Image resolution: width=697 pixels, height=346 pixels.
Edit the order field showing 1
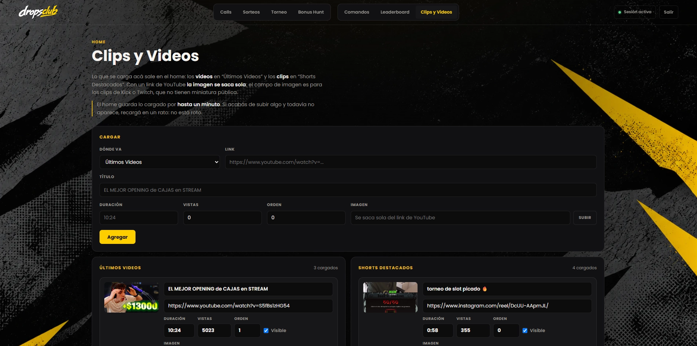(x=248, y=330)
